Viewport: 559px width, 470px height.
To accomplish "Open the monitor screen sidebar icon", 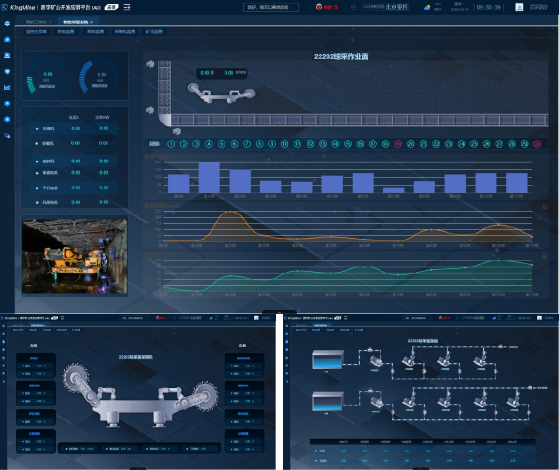I will 7,55.
